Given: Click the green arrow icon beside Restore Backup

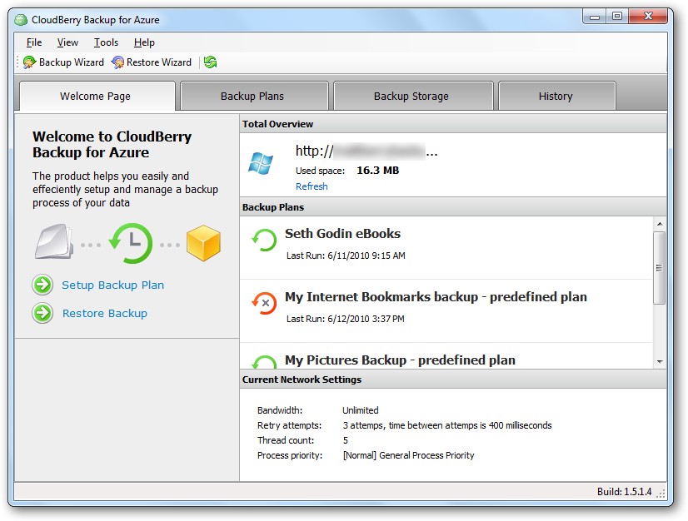Looking at the screenshot, I should [x=42, y=313].
